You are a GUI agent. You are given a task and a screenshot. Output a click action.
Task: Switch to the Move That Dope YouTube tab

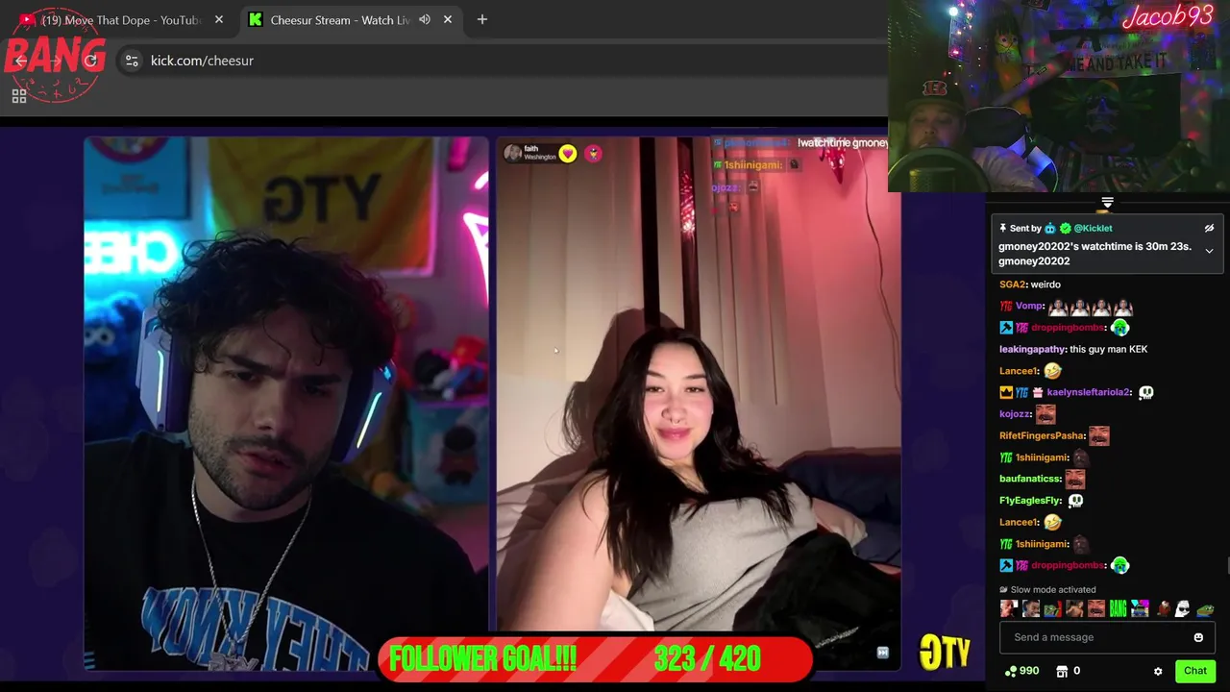click(x=120, y=19)
